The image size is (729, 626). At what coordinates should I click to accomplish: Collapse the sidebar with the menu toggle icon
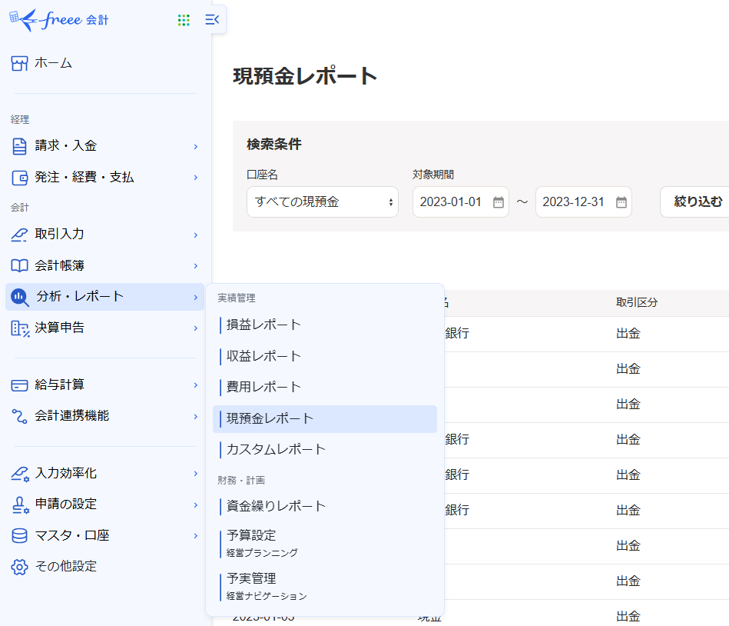[212, 20]
